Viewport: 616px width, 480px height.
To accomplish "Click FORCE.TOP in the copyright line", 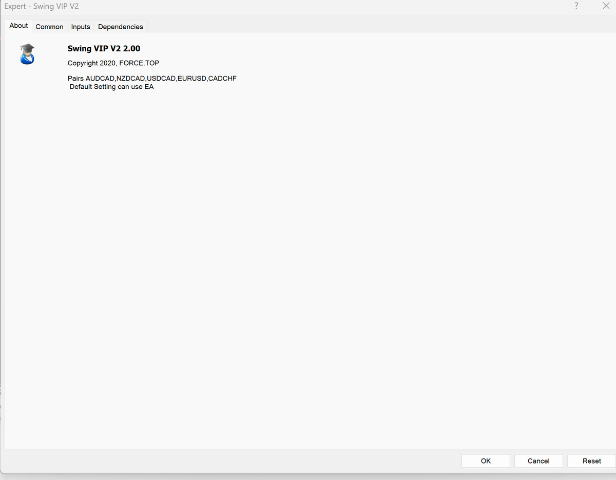I will click(x=139, y=63).
